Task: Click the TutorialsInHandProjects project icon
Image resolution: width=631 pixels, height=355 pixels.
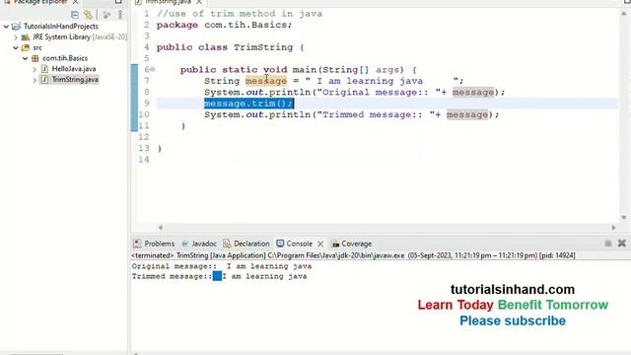Action: [x=16, y=27]
